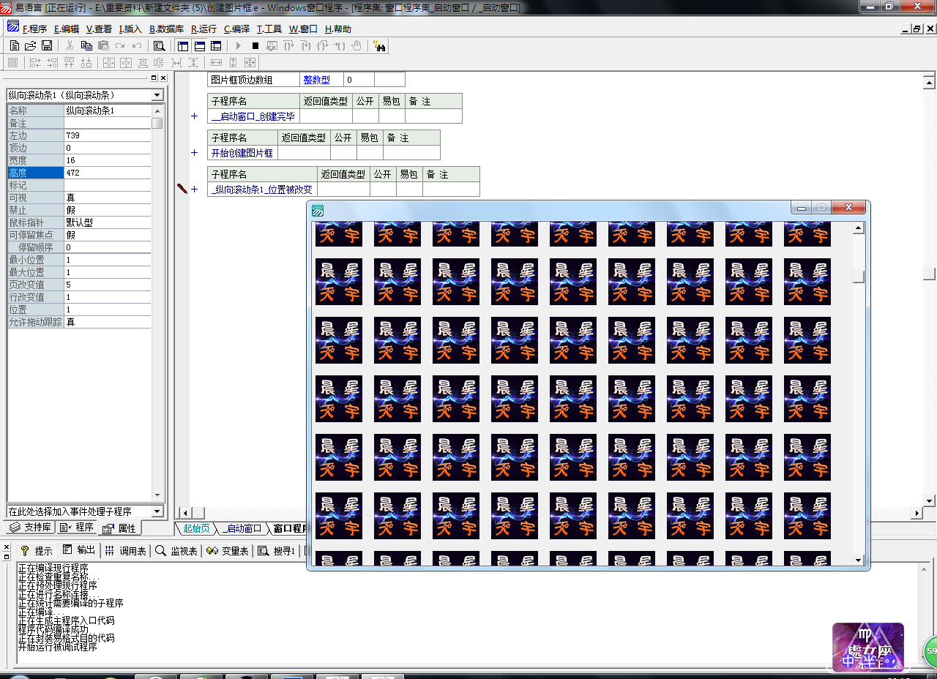The image size is (937, 679).
Task: Open the E.编辑 menu
Action: click(x=67, y=29)
